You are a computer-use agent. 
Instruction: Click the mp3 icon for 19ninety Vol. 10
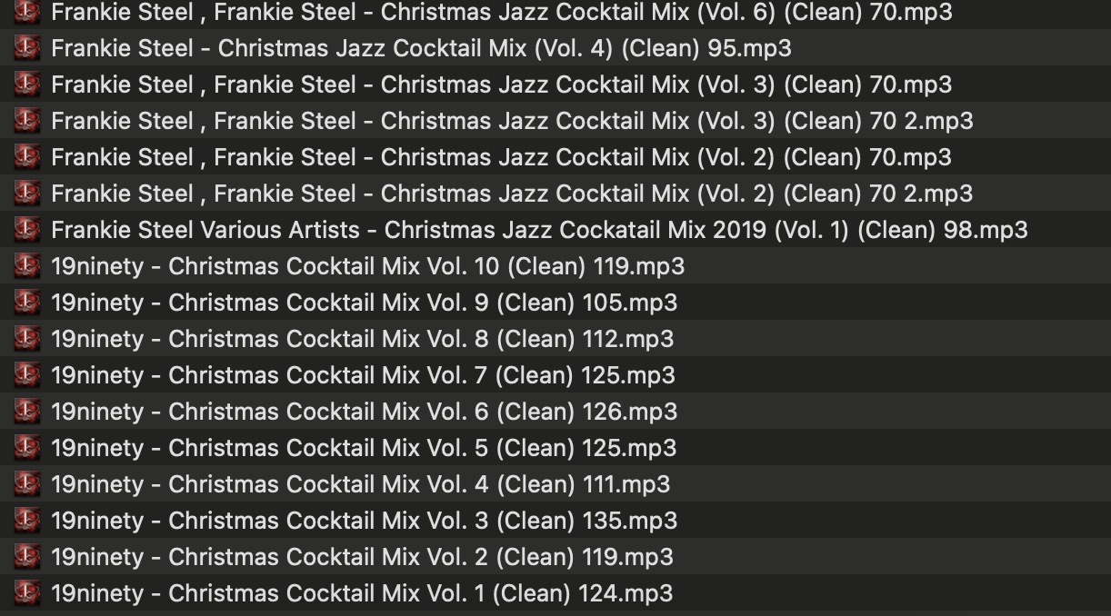(x=27, y=266)
